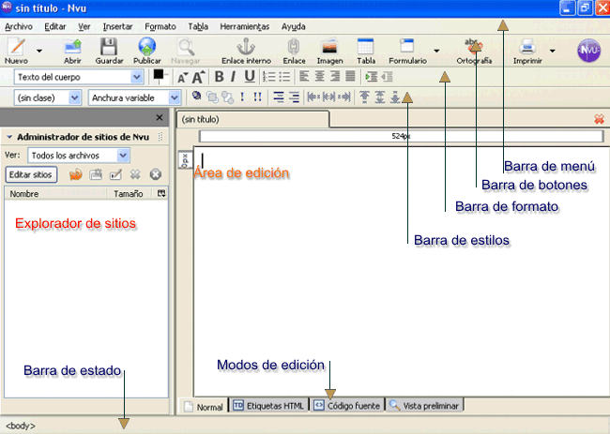Click the align bottom arrow icon
Viewport: 610px width, 434px height.
click(395, 97)
